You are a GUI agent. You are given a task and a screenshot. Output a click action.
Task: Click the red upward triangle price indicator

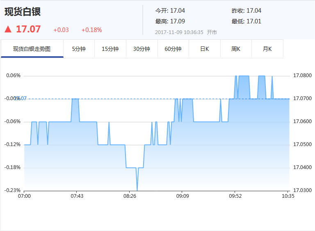coord(8,30)
